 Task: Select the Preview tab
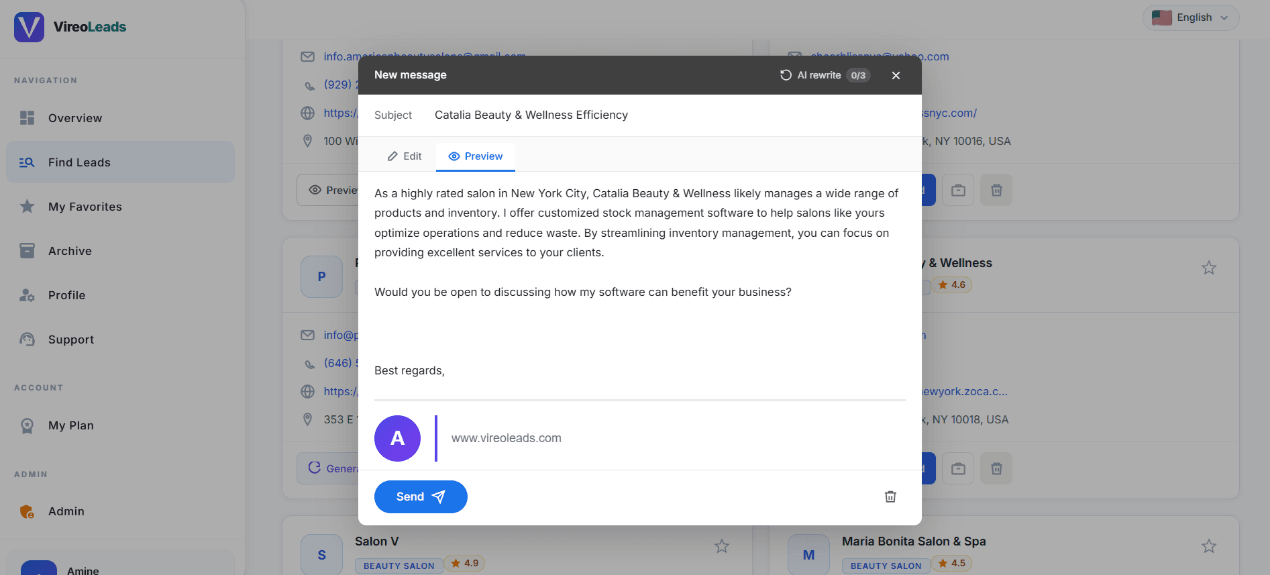[476, 156]
